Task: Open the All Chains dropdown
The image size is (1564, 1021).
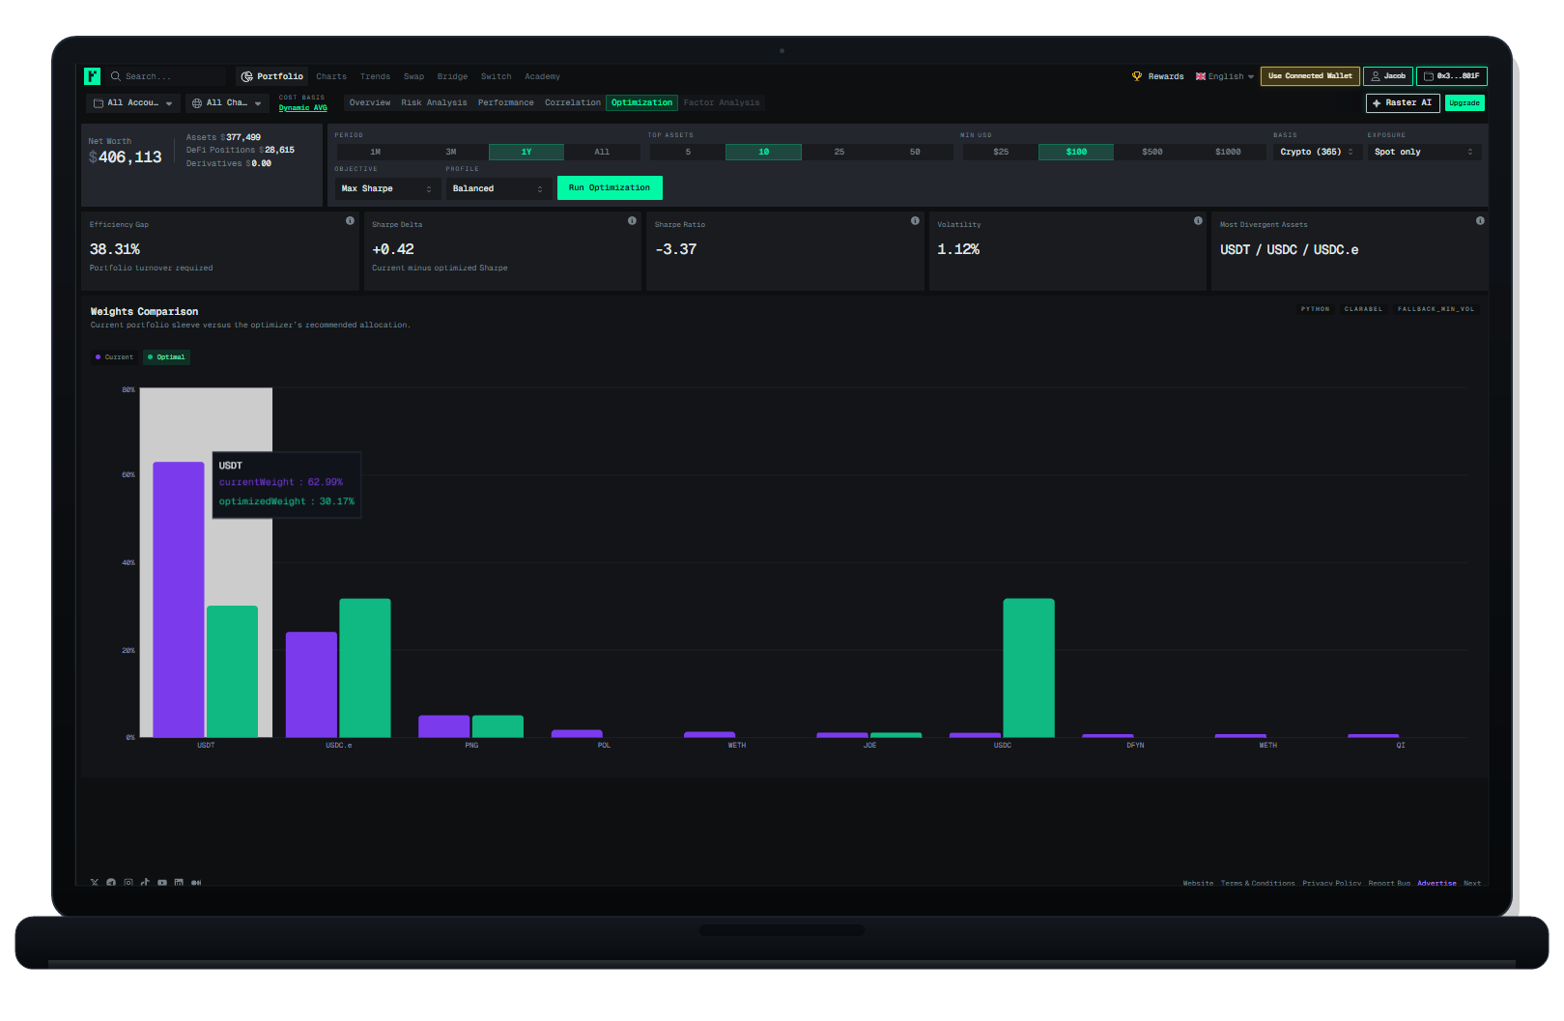Action: 227,103
